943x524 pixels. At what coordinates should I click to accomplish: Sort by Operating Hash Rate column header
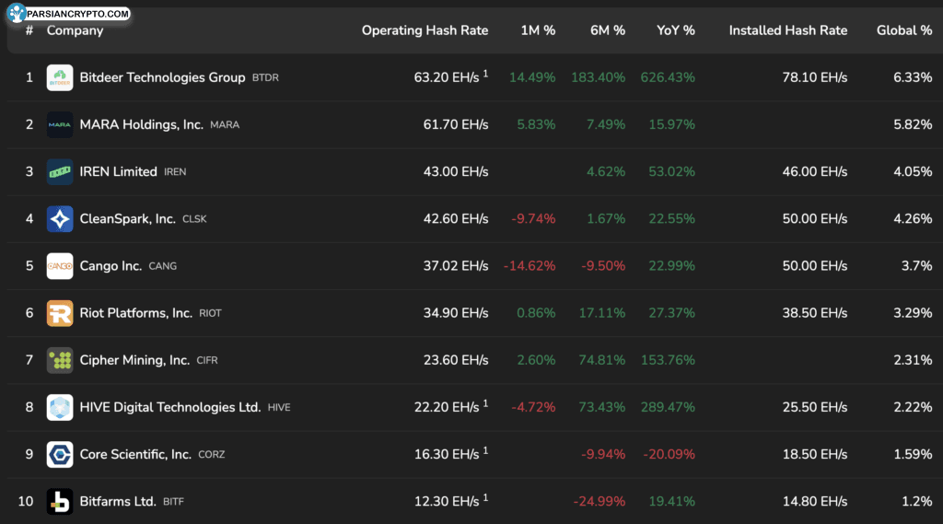point(425,30)
